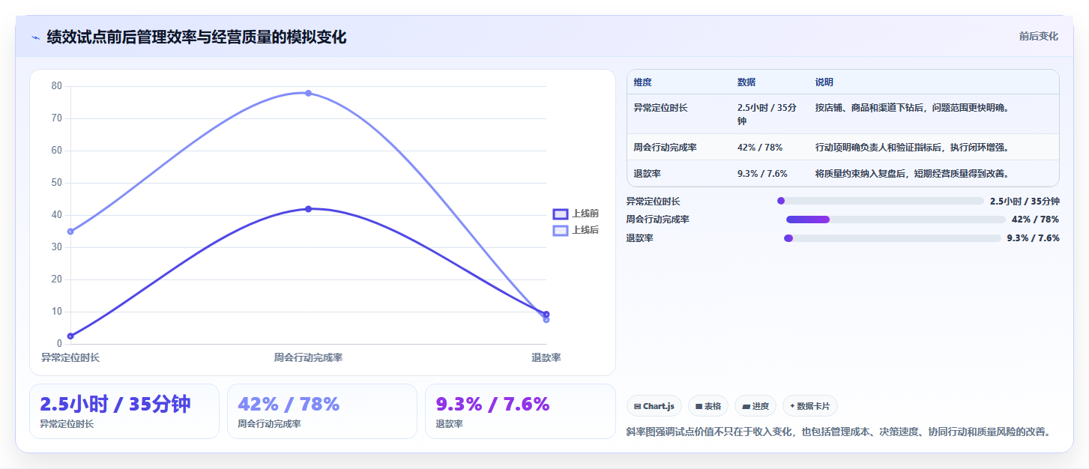
Task: Click the 前后变化 label in header
Action: pyautogui.click(x=1038, y=36)
